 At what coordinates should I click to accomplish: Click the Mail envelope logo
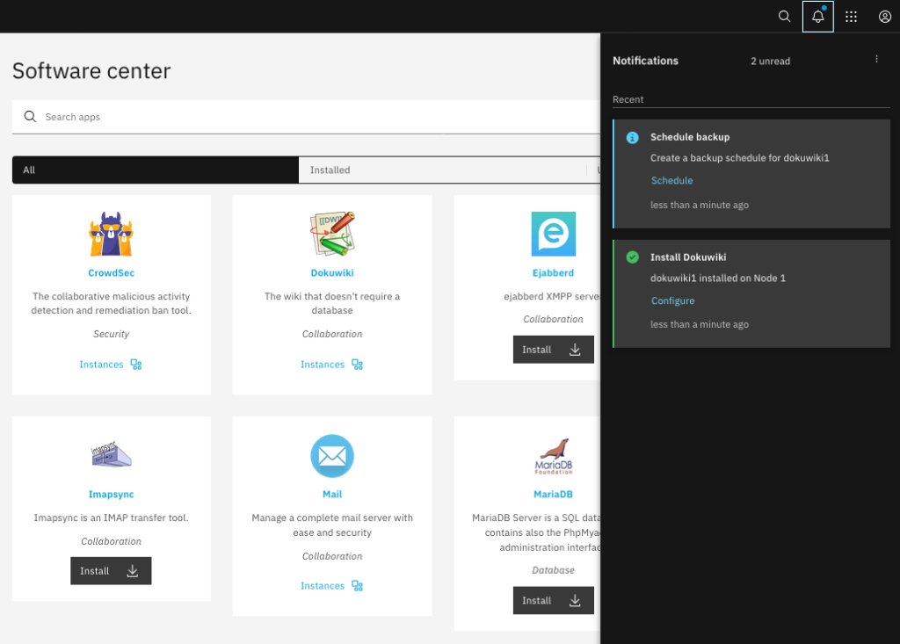(x=332, y=456)
